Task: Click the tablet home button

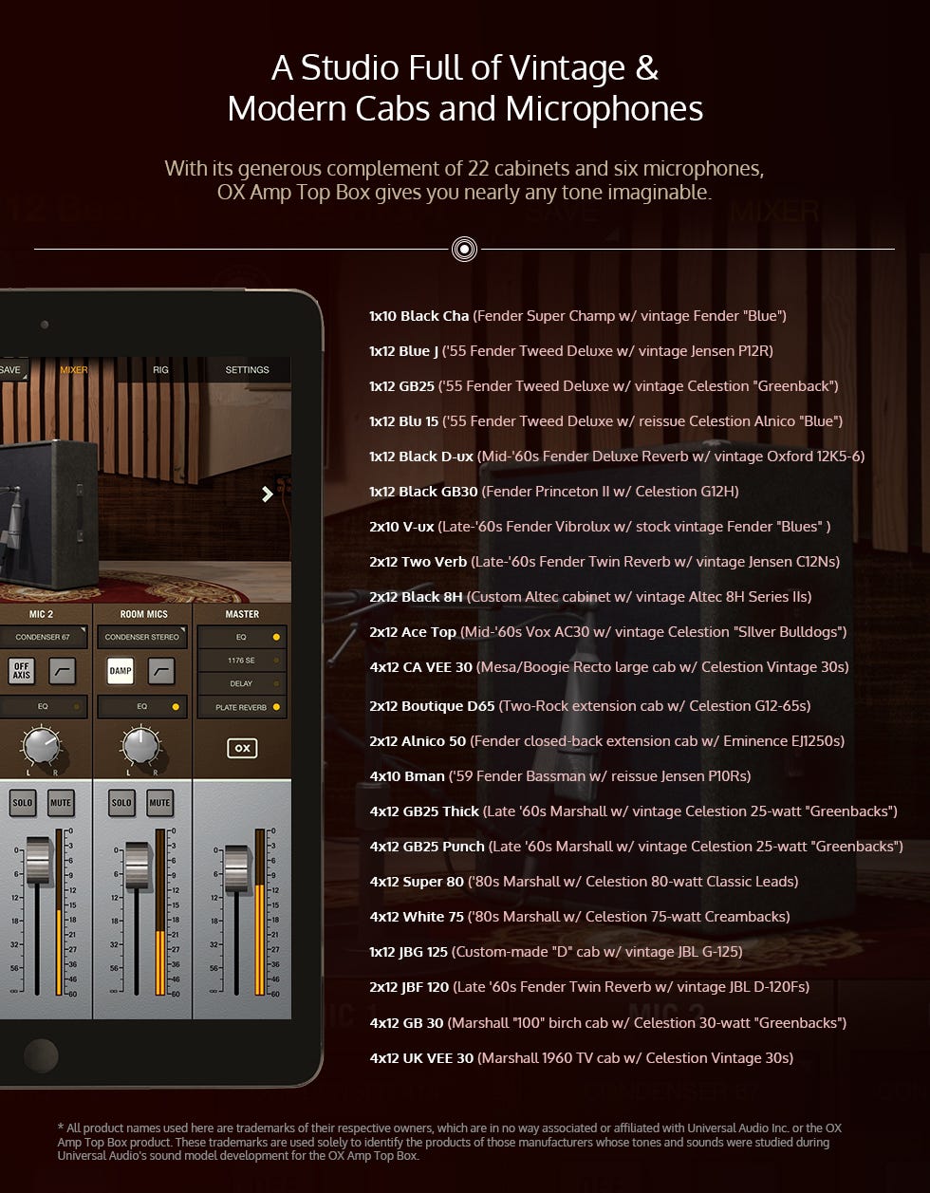Action: pos(41,1054)
